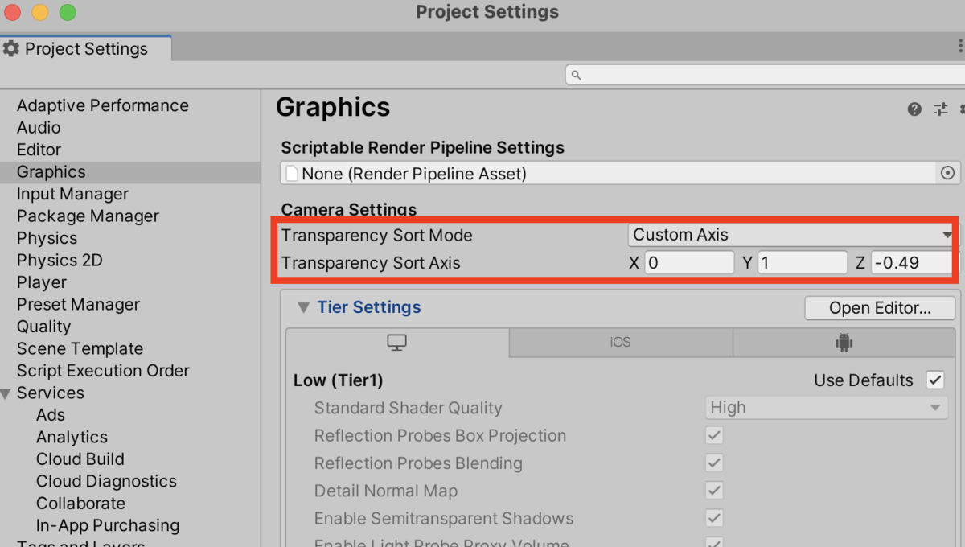Toggle Detail Normal Map checkbox
The height and width of the screenshot is (547, 965).
pyautogui.click(x=714, y=490)
